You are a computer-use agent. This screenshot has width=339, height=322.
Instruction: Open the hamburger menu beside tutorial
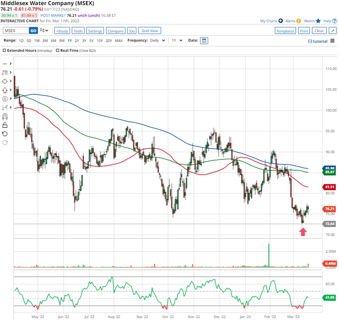tap(332, 41)
